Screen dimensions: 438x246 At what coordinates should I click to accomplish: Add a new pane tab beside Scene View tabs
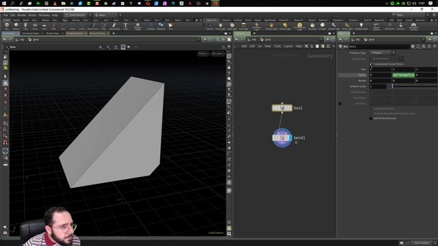tap(114, 33)
